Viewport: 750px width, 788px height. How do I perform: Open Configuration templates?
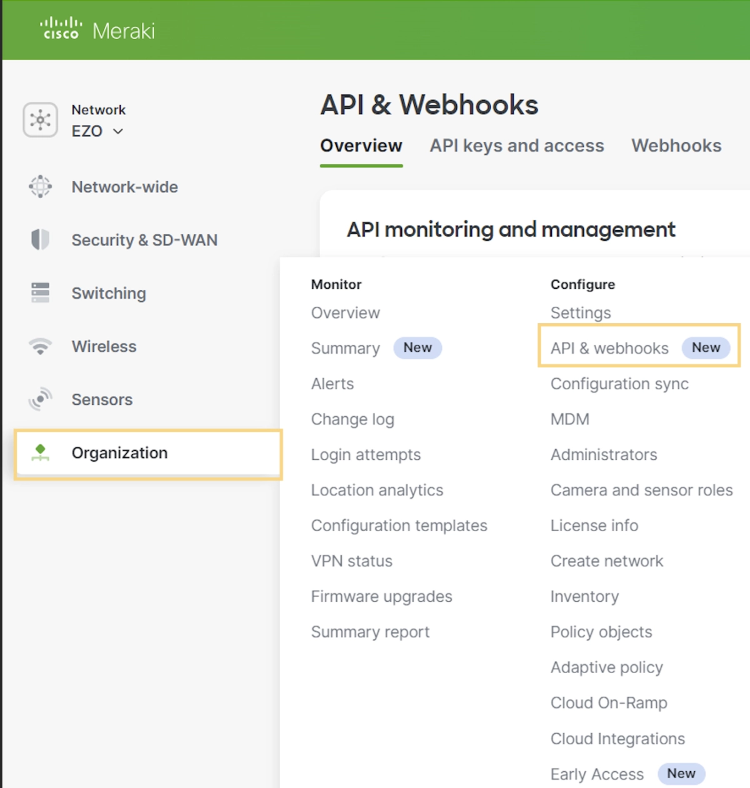pyautogui.click(x=399, y=526)
